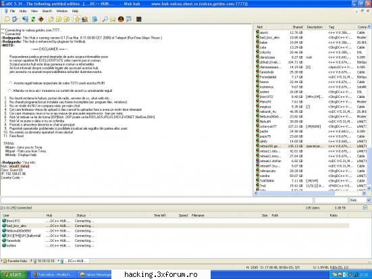
Task: Open Mozilla Firefox taskbar button
Action: tap(53, 274)
